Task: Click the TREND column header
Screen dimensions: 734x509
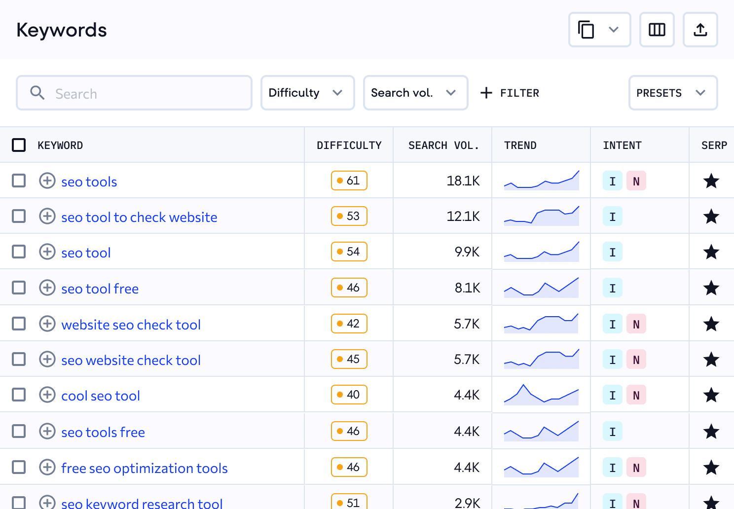Action: click(520, 145)
